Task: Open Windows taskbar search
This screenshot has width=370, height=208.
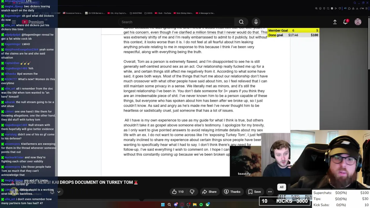Action: 169,205
